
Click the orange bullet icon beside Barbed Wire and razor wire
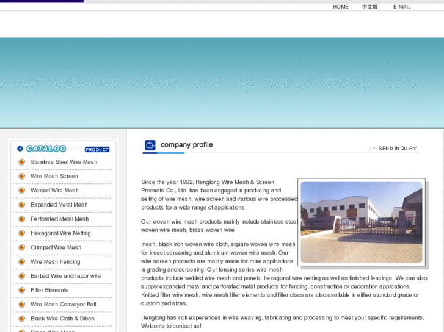point(21,276)
